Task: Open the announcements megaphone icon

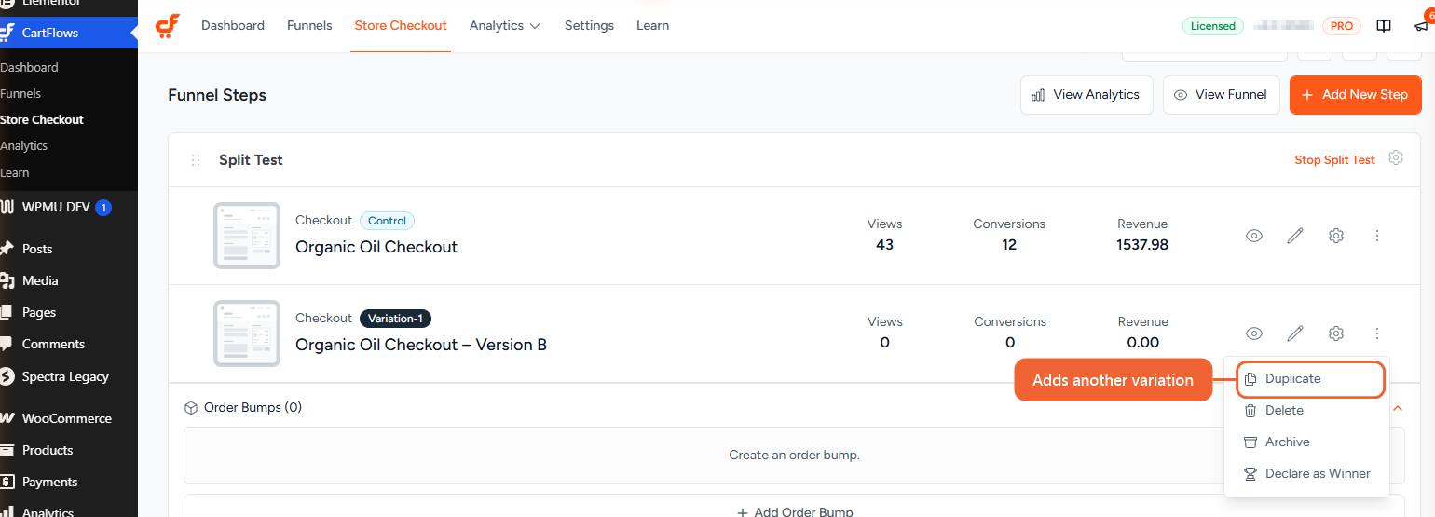Action: (1422, 26)
